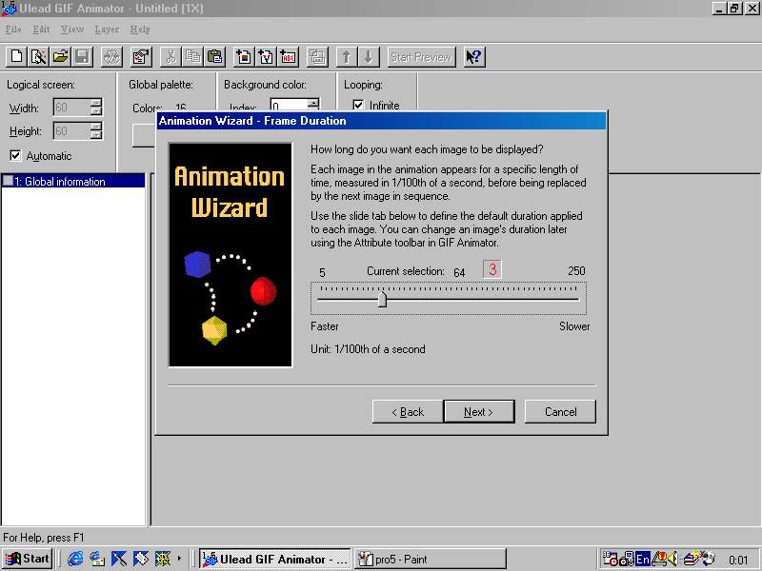Image resolution: width=762 pixels, height=571 pixels.
Task: Toggle the Infinite looping checkbox
Action: point(358,106)
